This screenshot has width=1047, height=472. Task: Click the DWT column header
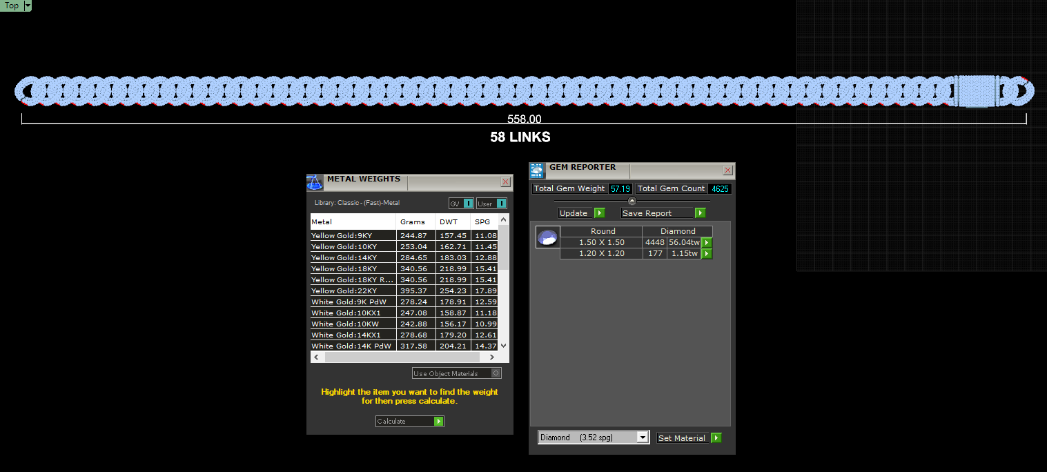coord(453,222)
